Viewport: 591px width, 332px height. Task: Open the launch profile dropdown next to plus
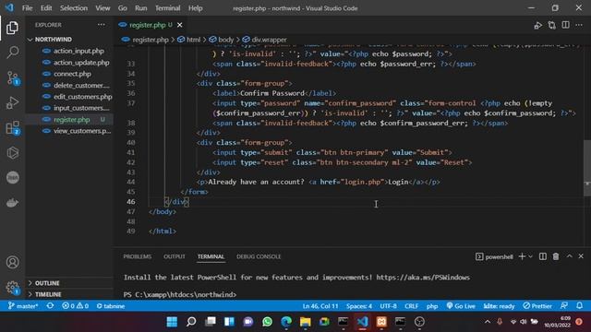click(530, 256)
